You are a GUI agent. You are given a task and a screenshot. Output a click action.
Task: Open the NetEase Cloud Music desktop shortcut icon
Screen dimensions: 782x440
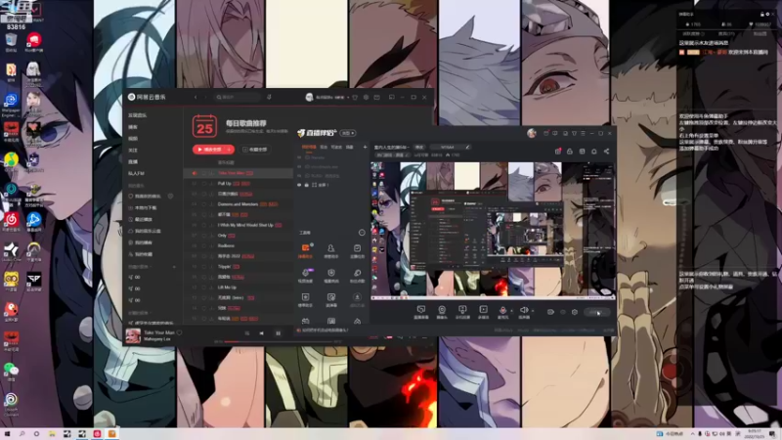pos(11,219)
